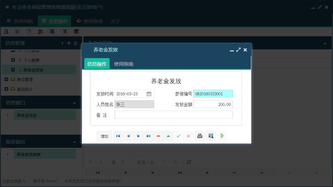The height and width of the screenshot is (187, 333).
Task: Click the green run arrow in the dialog
Action: pos(222,136)
